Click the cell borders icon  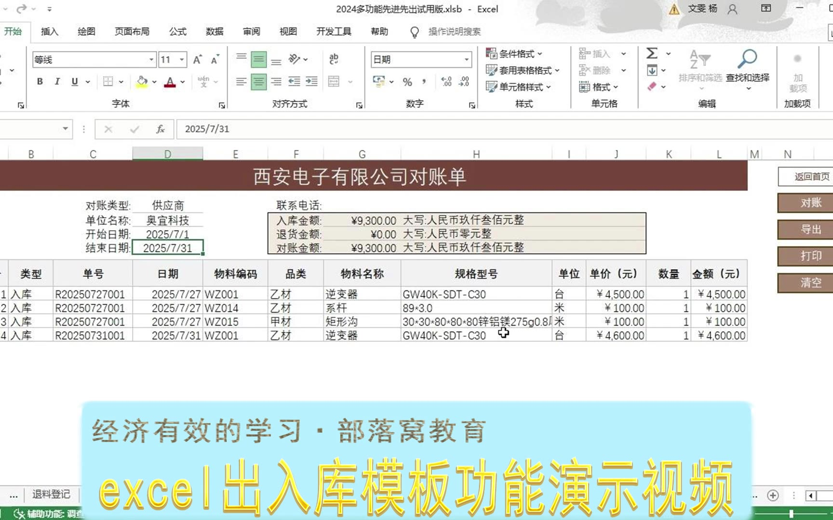point(108,81)
